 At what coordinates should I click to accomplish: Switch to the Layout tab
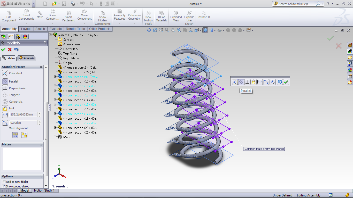click(x=26, y=29)
